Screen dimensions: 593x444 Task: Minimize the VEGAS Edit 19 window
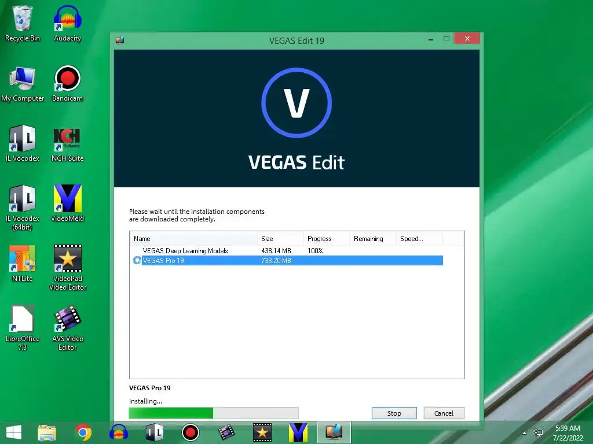click(430, 39)
